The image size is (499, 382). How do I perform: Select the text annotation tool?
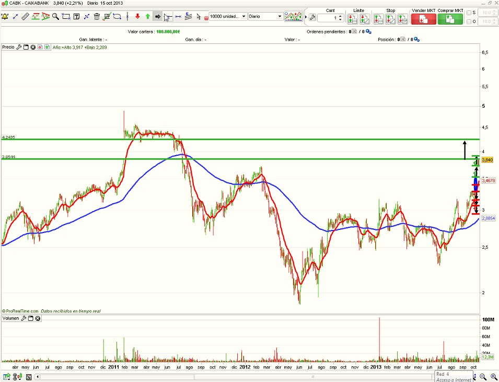click(76, 17)
